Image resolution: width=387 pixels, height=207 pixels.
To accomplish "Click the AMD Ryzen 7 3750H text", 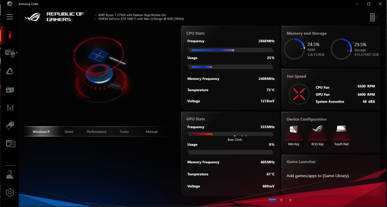I will [132, 15].
